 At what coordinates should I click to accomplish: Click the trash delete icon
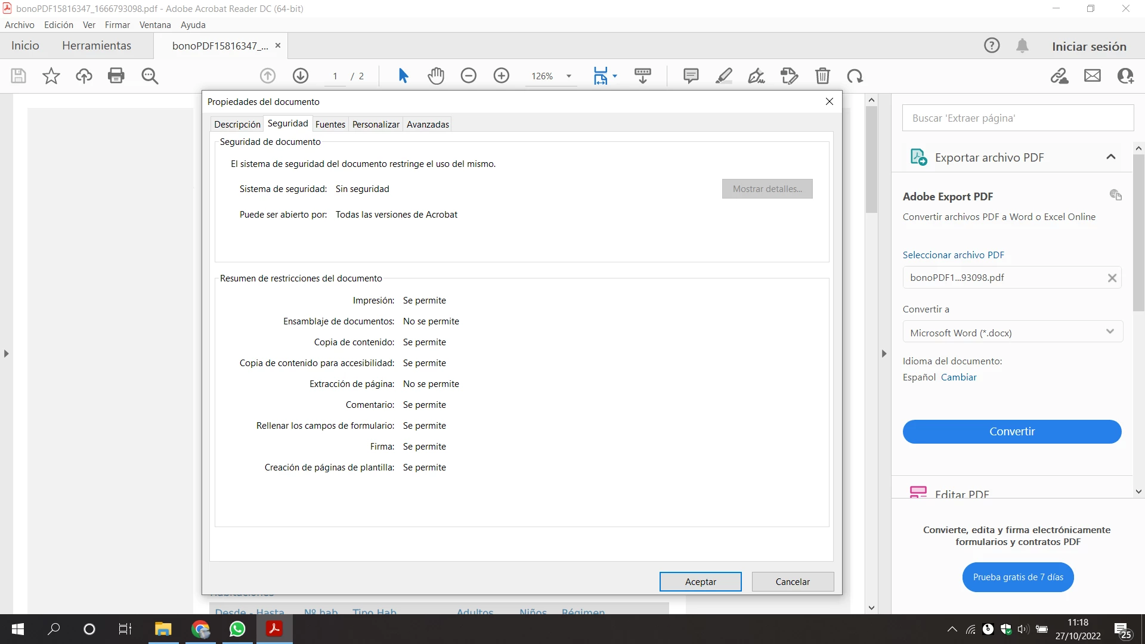[x=822, y=76]
